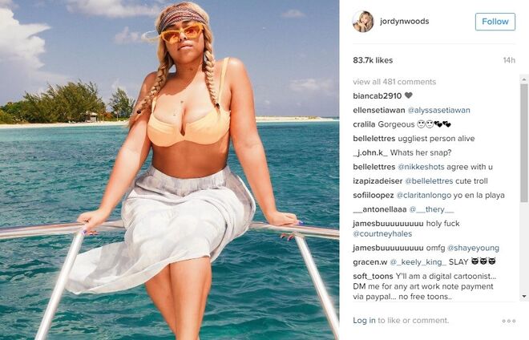This screenshot has height=340, width=529.
Task: Click the scrollbar up arrow in comments
Action: (524, 79)
